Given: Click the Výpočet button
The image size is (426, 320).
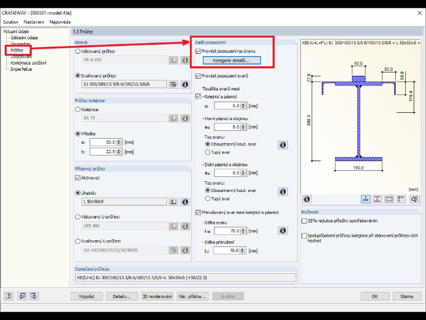Looking at the screenshot, I should click(87, 296).
